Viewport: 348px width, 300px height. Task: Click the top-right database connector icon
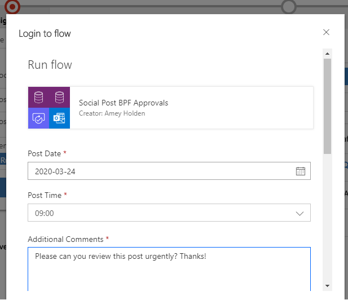point(59,98)
